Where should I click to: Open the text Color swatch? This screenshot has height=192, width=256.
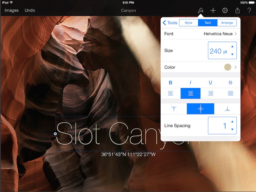point(228,67)
